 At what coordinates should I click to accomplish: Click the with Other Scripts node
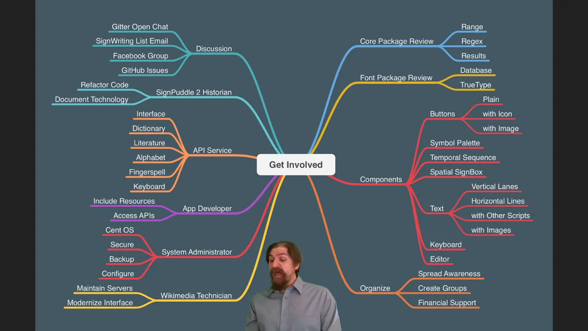[501, 216]
